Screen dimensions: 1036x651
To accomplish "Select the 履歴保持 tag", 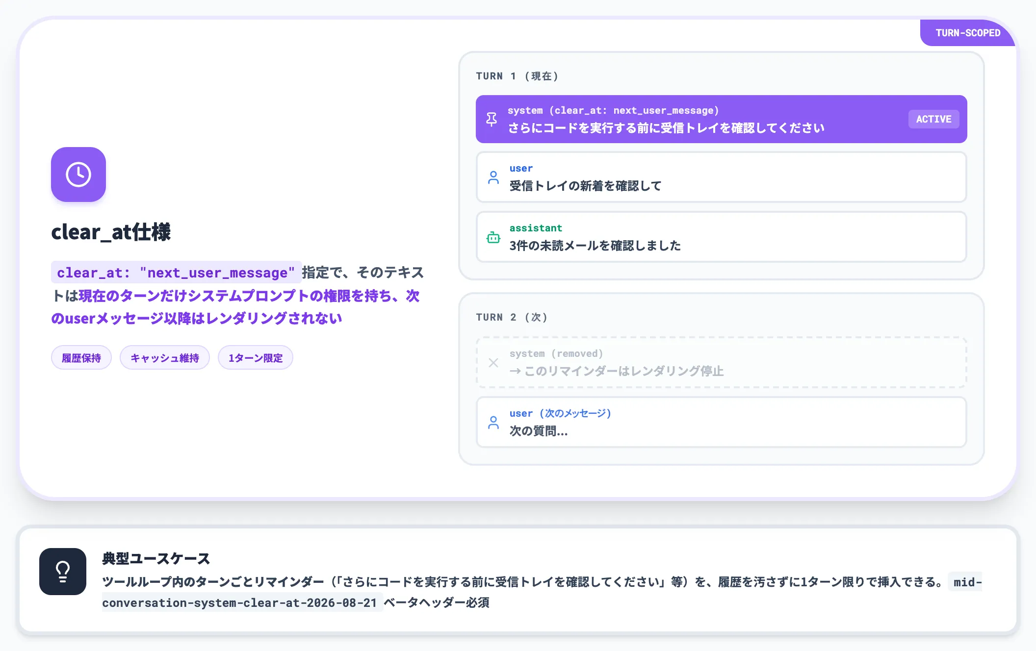I will click(81, 358).
